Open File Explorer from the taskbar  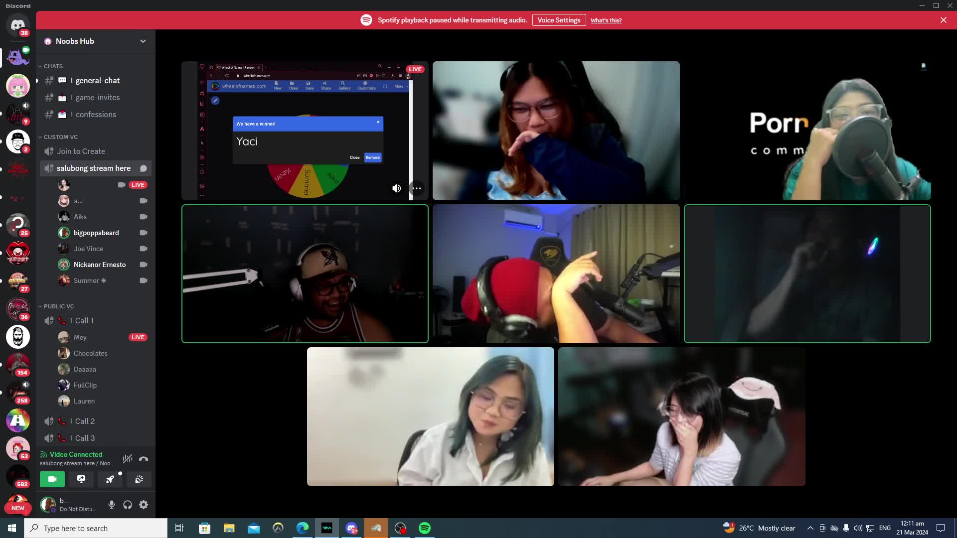click(x=229, y=528)
